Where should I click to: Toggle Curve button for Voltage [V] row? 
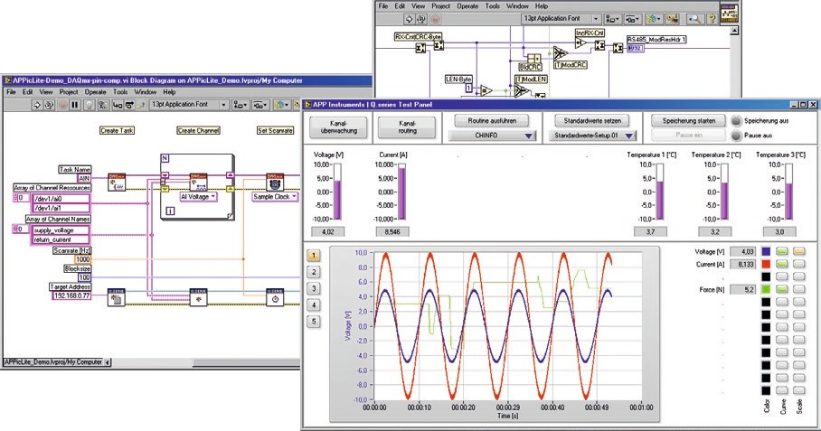pos(782,251)
